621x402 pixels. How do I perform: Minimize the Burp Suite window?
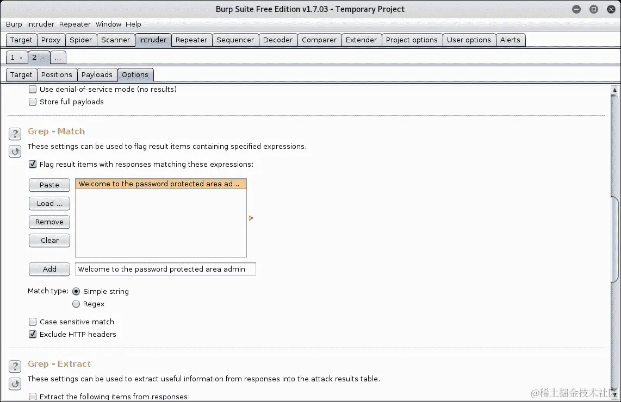point(576,9)
